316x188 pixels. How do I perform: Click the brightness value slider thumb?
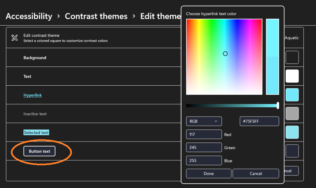tap(278, 105)
